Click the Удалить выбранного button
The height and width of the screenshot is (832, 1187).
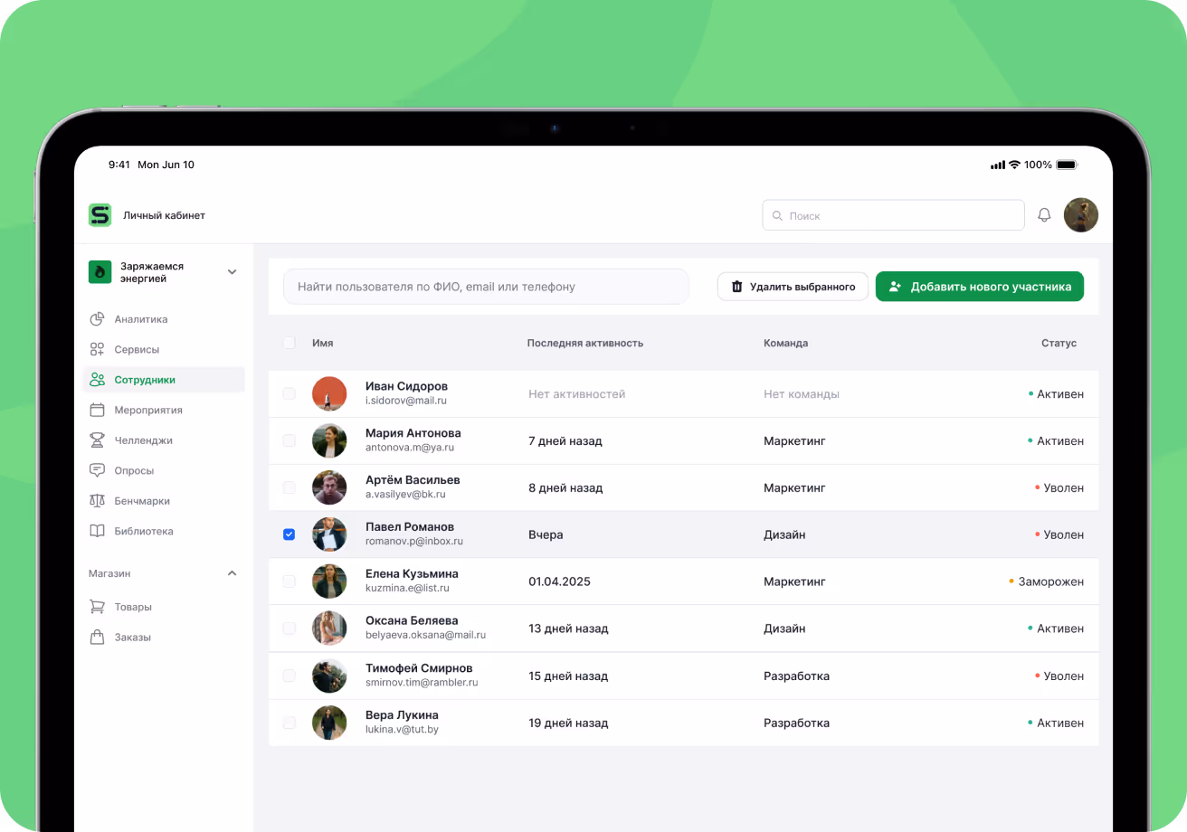pyautogui.click(x=793, y=287)
